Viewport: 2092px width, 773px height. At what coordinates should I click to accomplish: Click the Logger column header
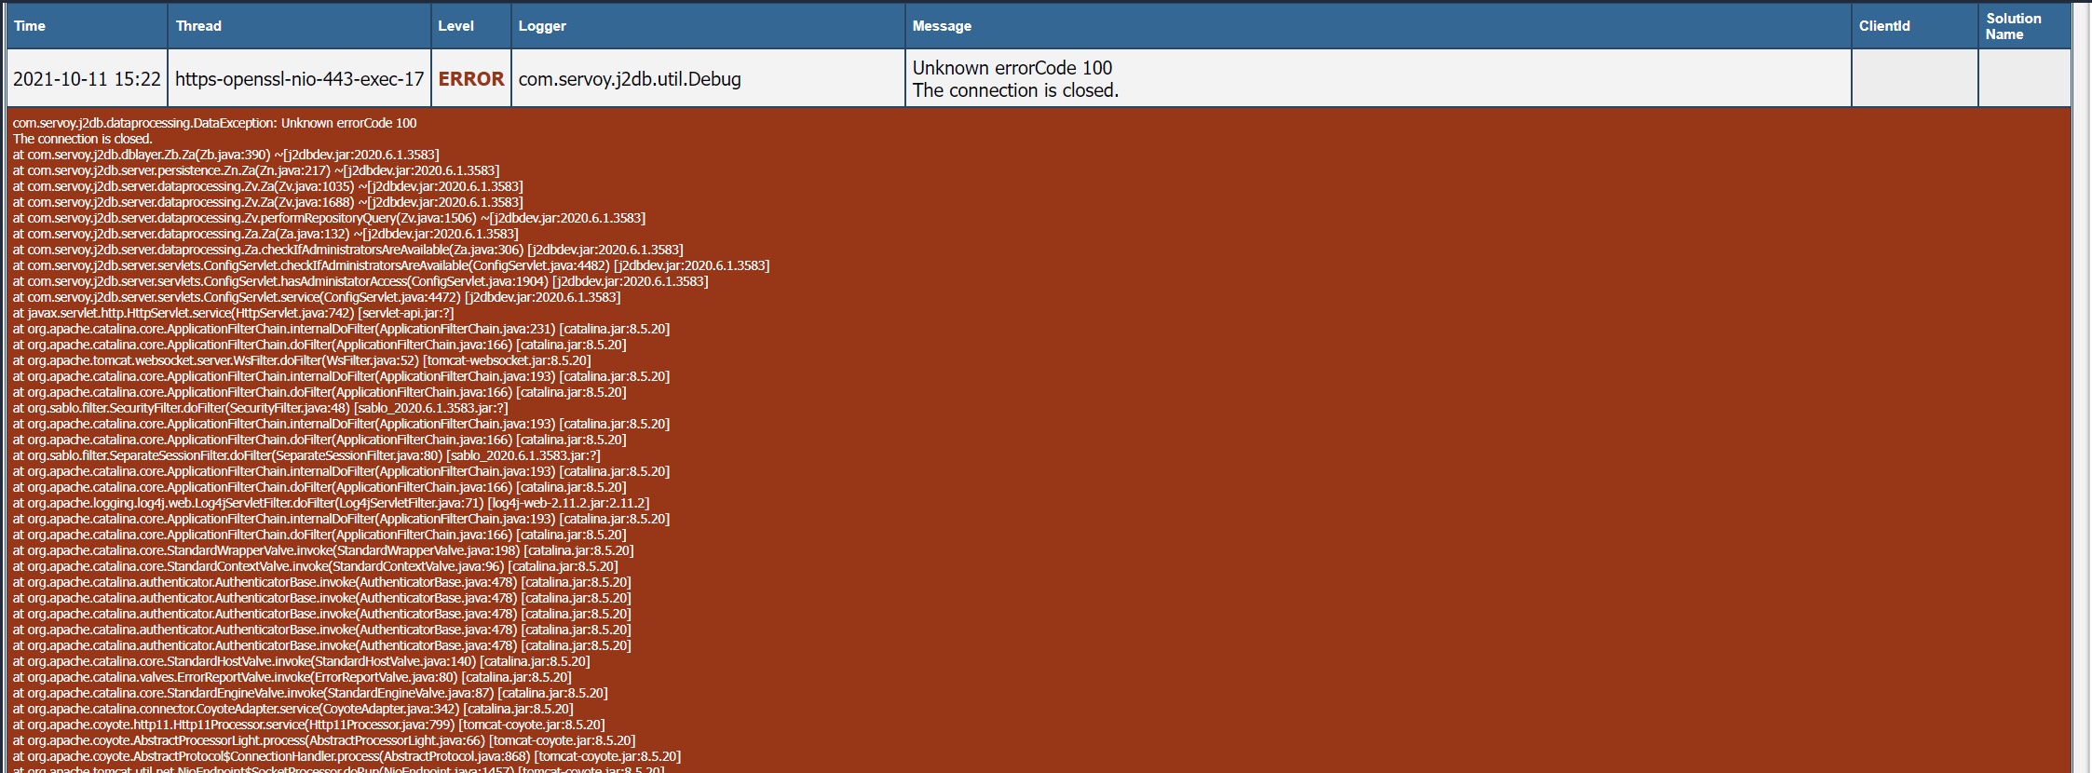tap(708, 26)
